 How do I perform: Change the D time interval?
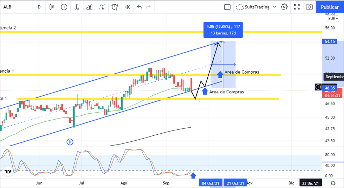coord(39,7)
